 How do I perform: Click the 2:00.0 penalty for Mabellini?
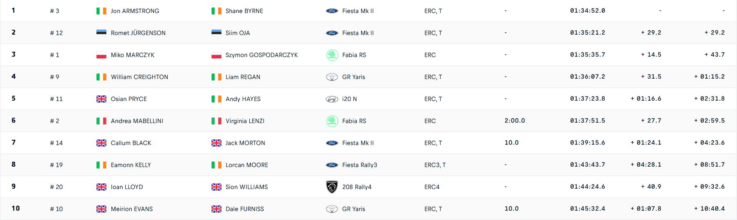515,121
